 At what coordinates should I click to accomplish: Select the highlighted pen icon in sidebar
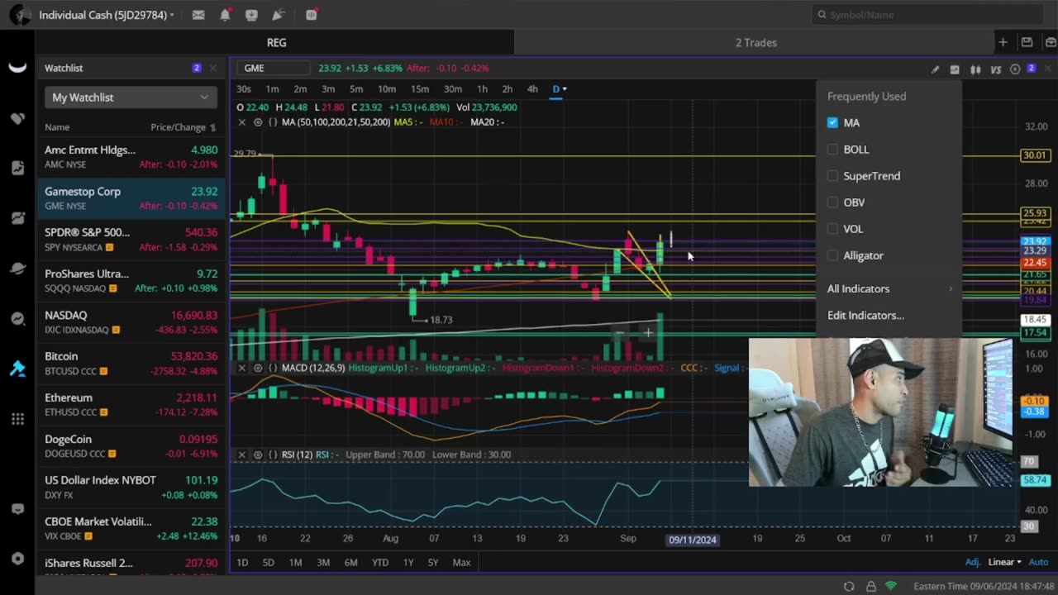[x=17, y=369]
